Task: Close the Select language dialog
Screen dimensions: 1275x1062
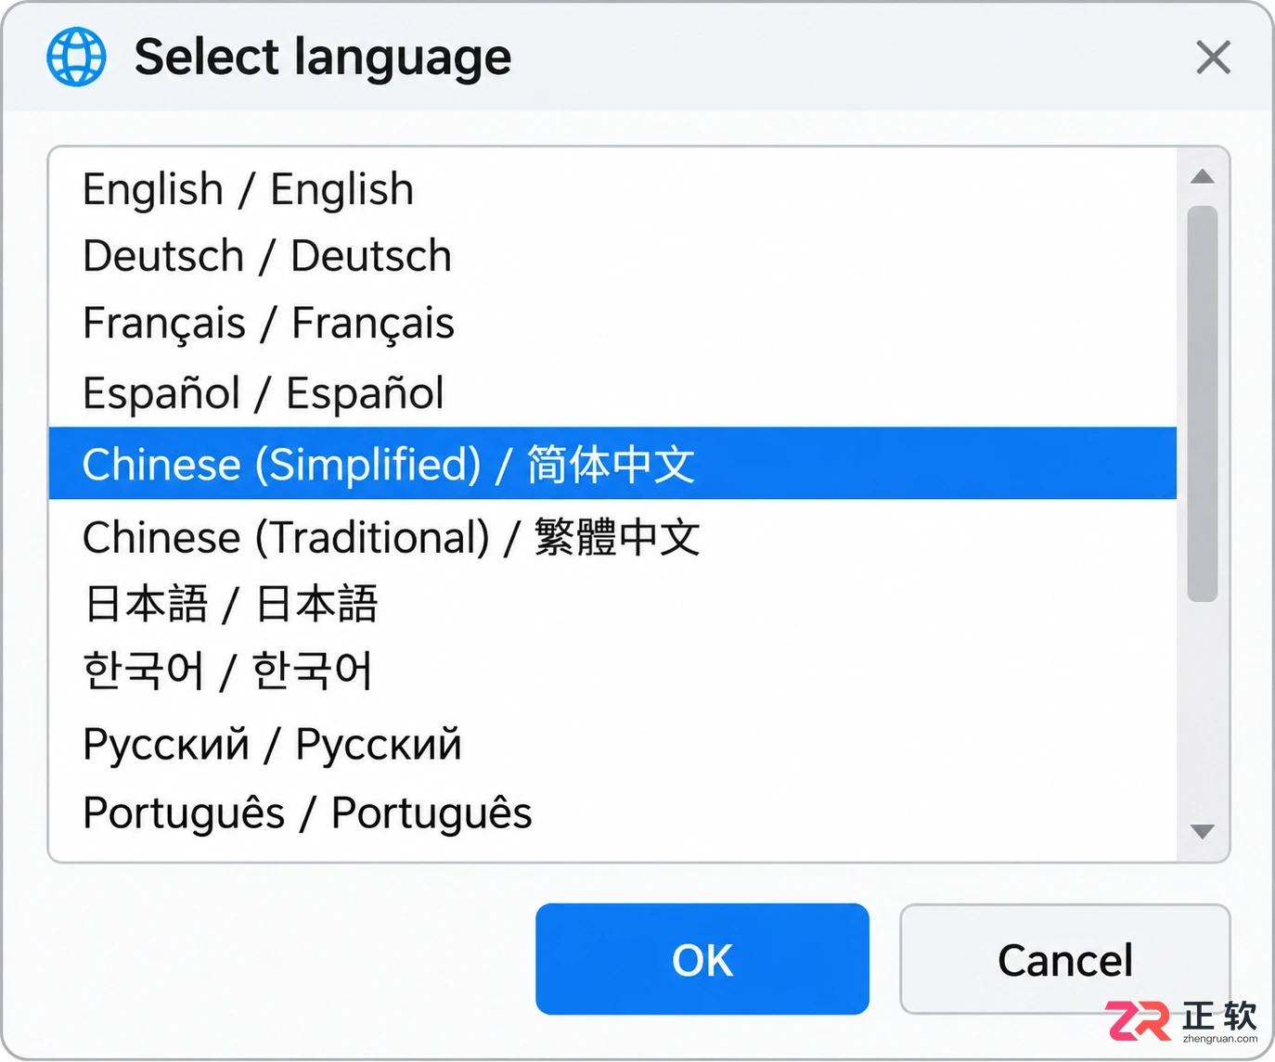Action: coord(1213,58)
